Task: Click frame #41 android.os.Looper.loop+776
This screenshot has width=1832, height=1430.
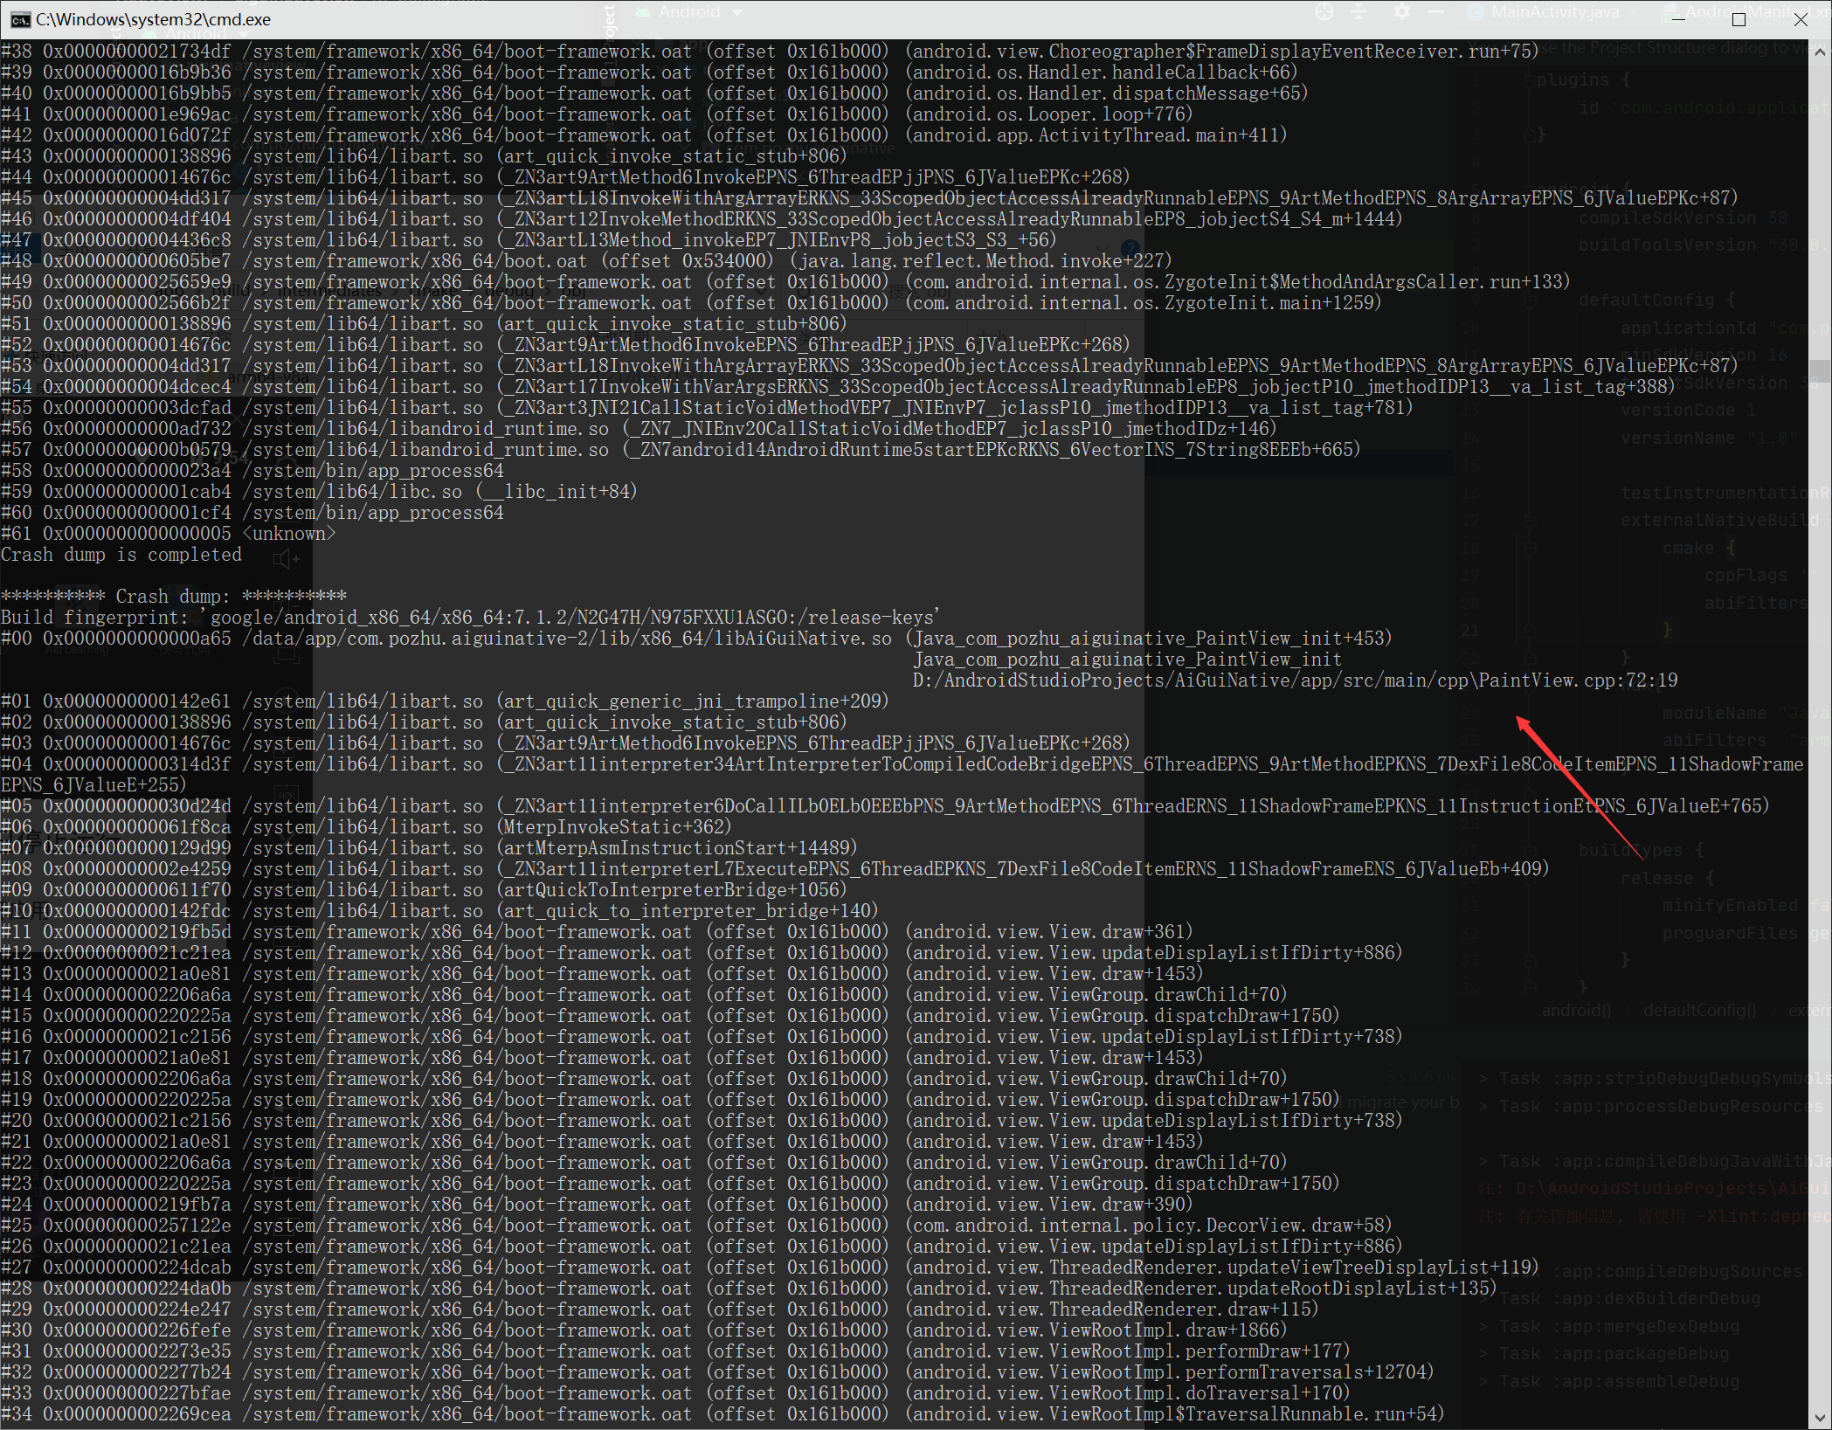Action: (597, 114)
